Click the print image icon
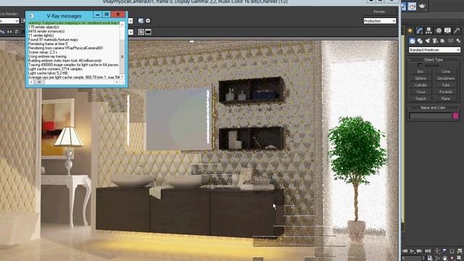 click(x=17, y=32)
